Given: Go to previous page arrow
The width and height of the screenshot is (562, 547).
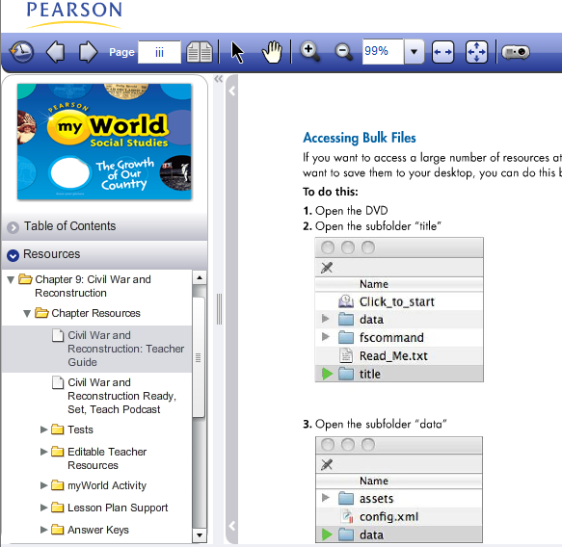Looking at the screenshot, I should pos(56,52).
